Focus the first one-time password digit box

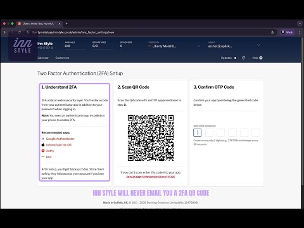(x=198, y=132)
